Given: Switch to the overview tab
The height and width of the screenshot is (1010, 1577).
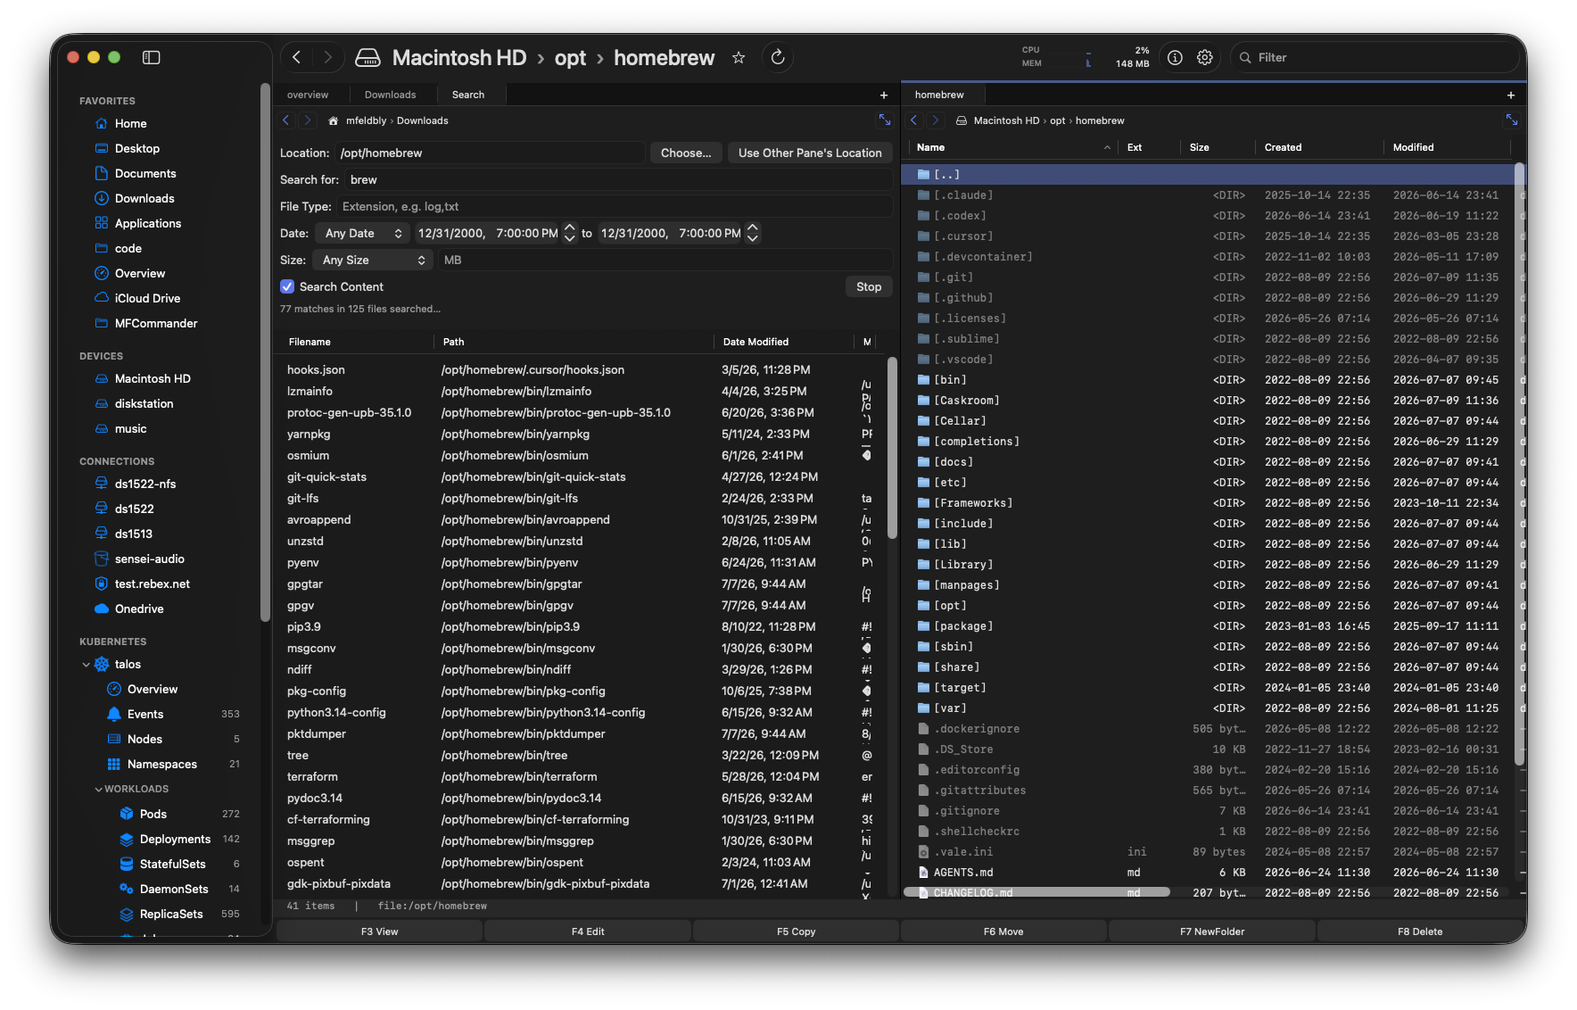Looking at the screenshot, I should pos(308,95).
